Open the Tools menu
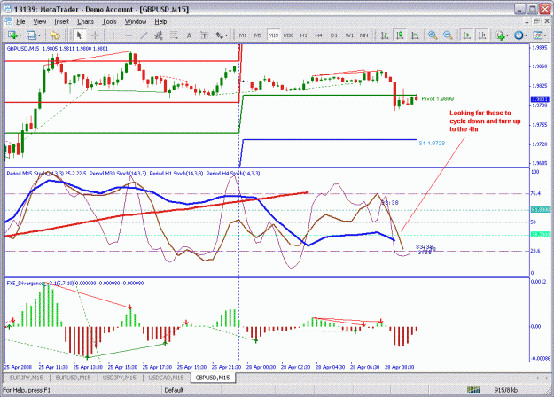 click(109, 21)
